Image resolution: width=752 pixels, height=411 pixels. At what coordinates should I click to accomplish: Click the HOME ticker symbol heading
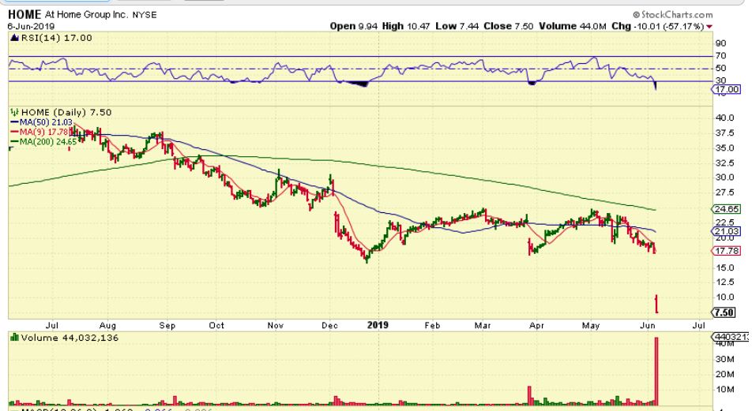pos(23,15)
